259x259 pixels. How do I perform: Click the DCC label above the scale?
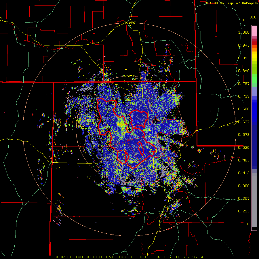click(x=253, y=17)
